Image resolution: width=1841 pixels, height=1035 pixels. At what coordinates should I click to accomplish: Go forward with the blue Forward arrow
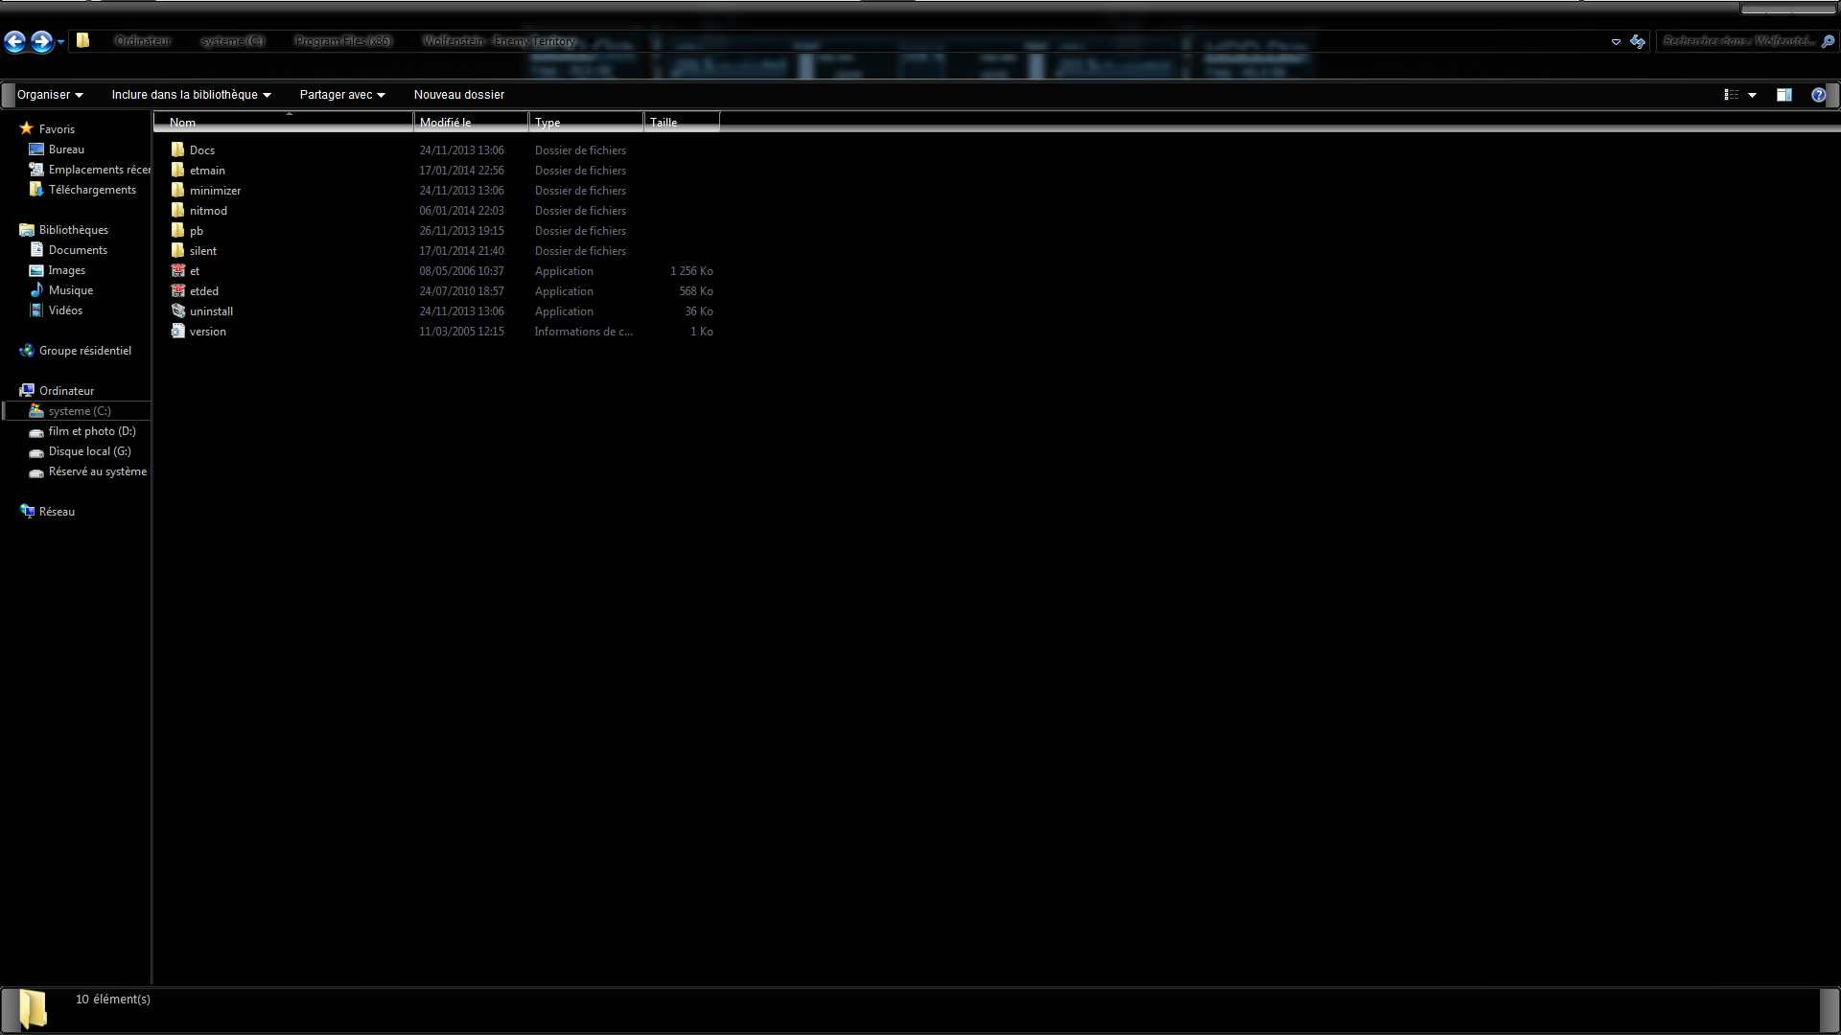coord(41,41)
